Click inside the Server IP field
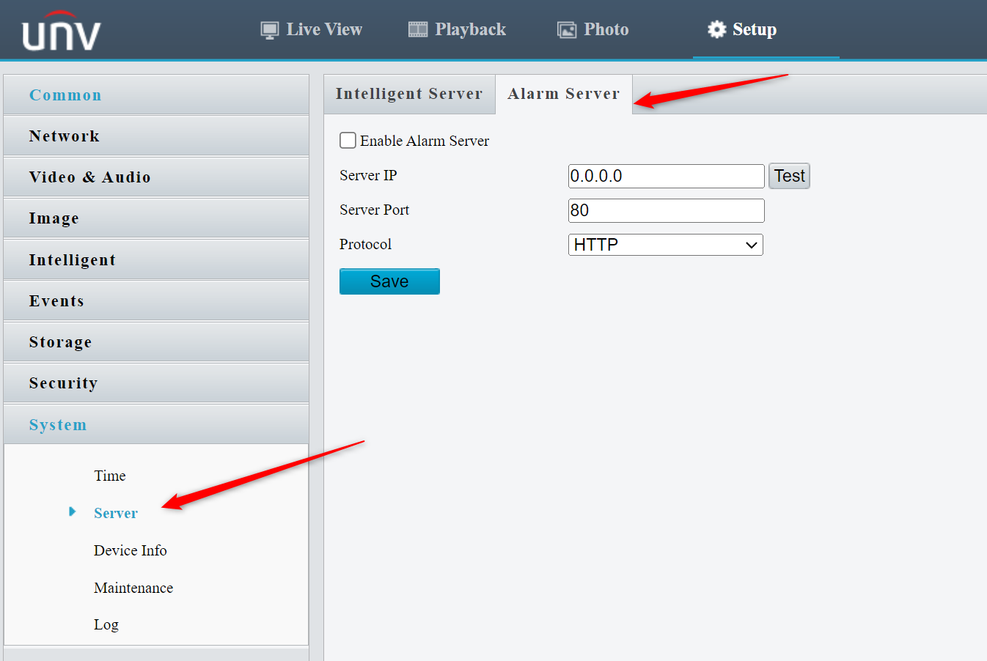 (665, 176)
